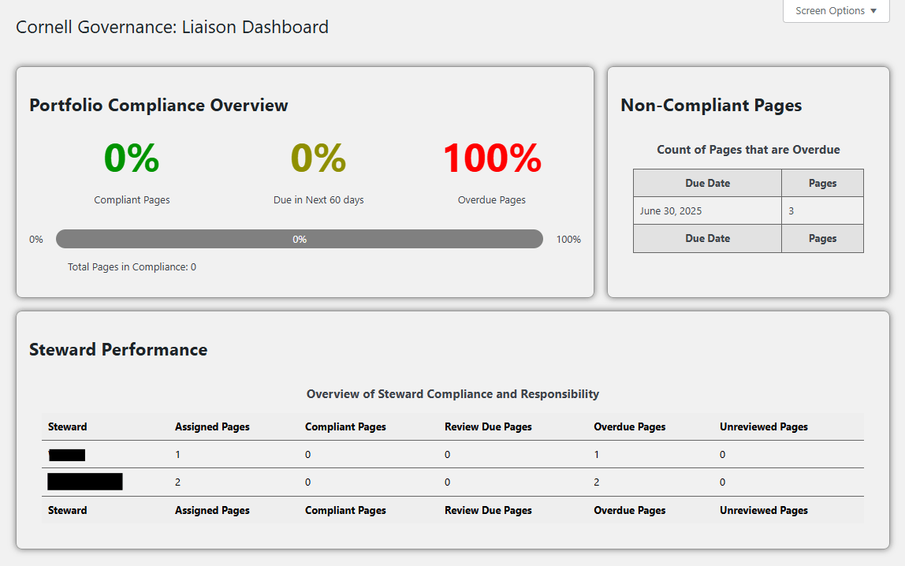Click Overview of Steward Compliance and Responsibility caption
Screen dimensions: 905x566
(x=452, y=394)
